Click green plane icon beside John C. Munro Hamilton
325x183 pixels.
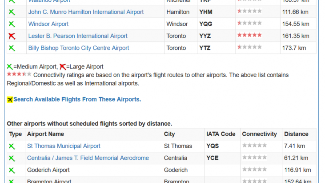pyautogui.click(x=12, y=12)
